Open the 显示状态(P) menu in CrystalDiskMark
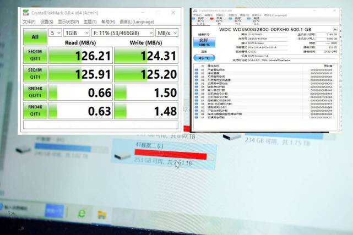The width and height of the screenshot is (353, 235). point(68,22)
